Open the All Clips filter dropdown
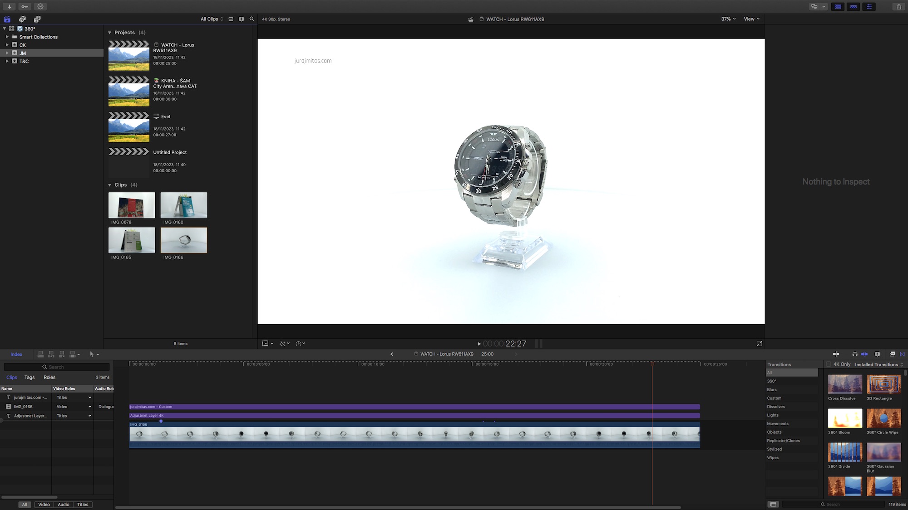The image size is (908, 510). [x=212, y=19]
